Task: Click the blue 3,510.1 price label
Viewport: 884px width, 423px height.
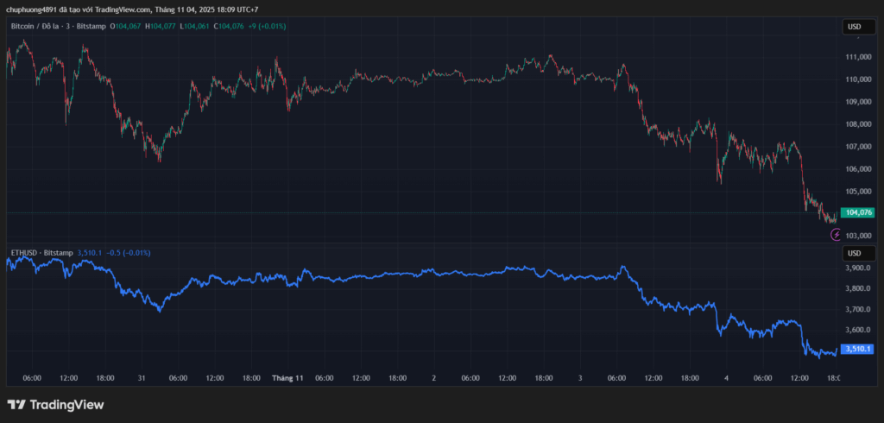Action: tap(859, 349)
